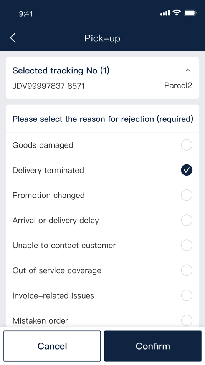Choose Promotion changed as the reason

(187, 195)
